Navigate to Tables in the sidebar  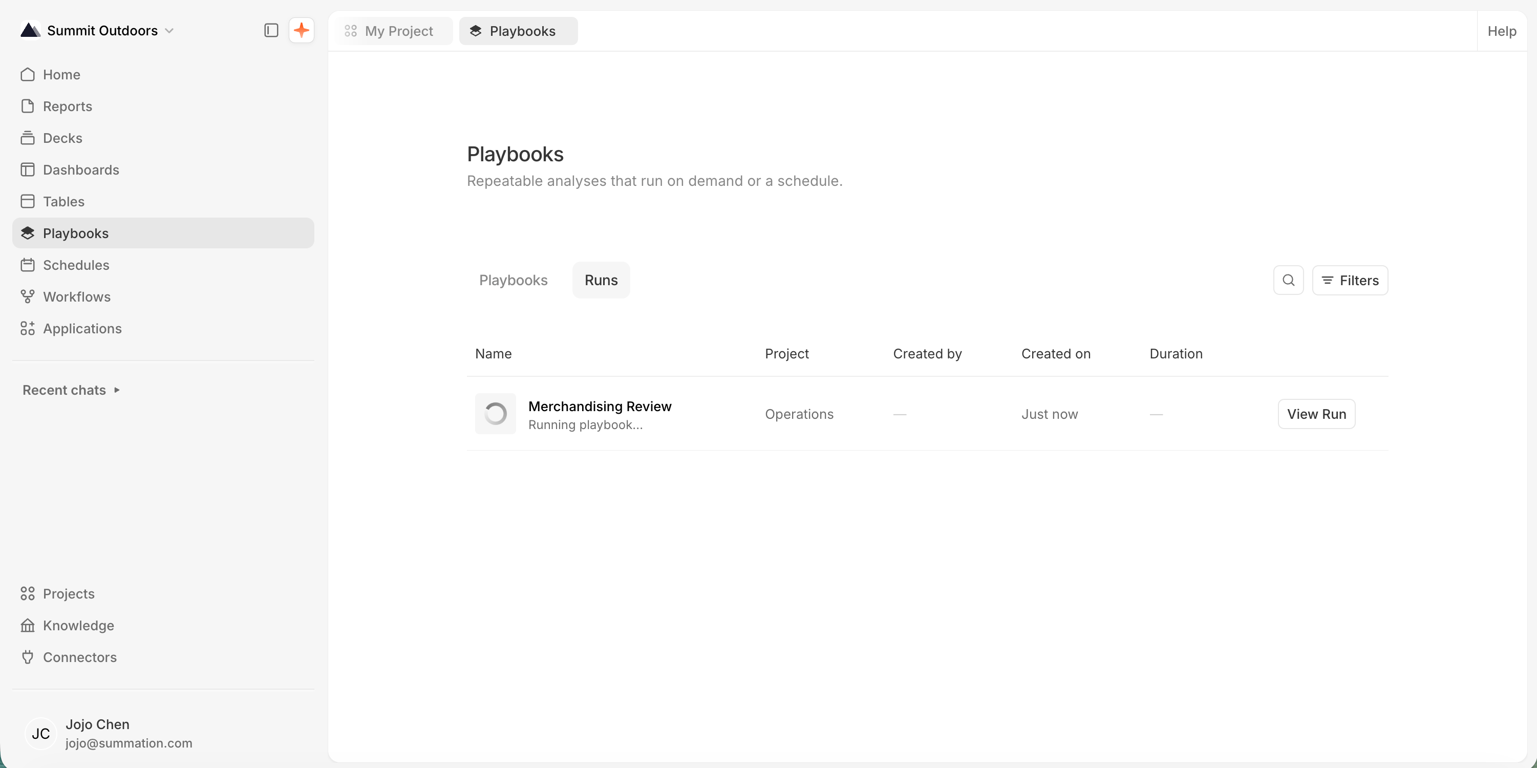click(x=163, y=201)
